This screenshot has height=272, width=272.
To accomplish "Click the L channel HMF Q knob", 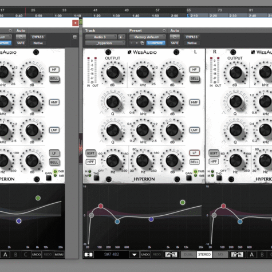I will click(113, 101).
